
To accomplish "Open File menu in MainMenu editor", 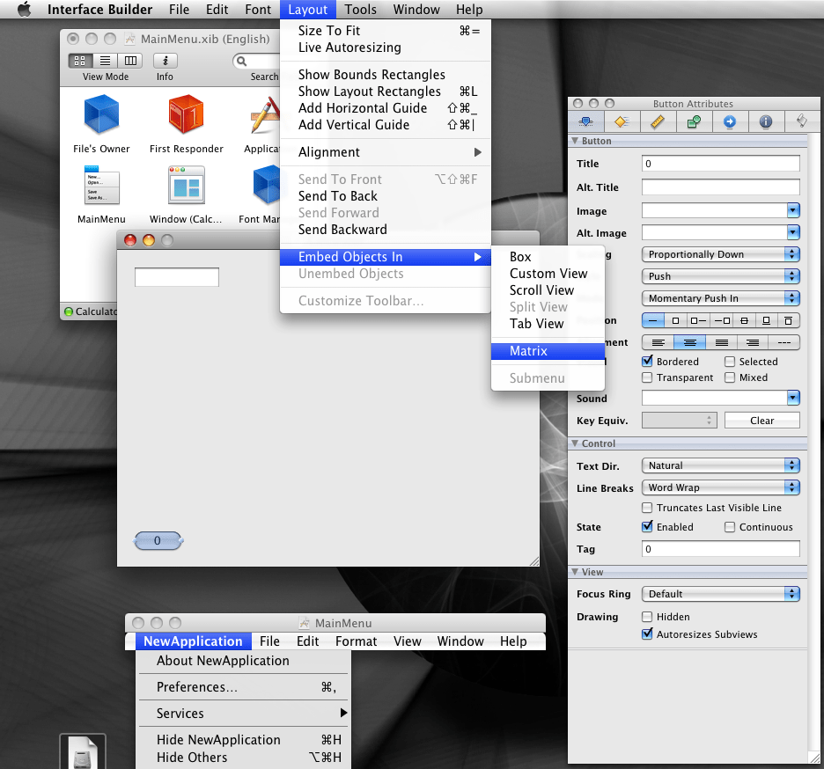I will click(269, 641).
